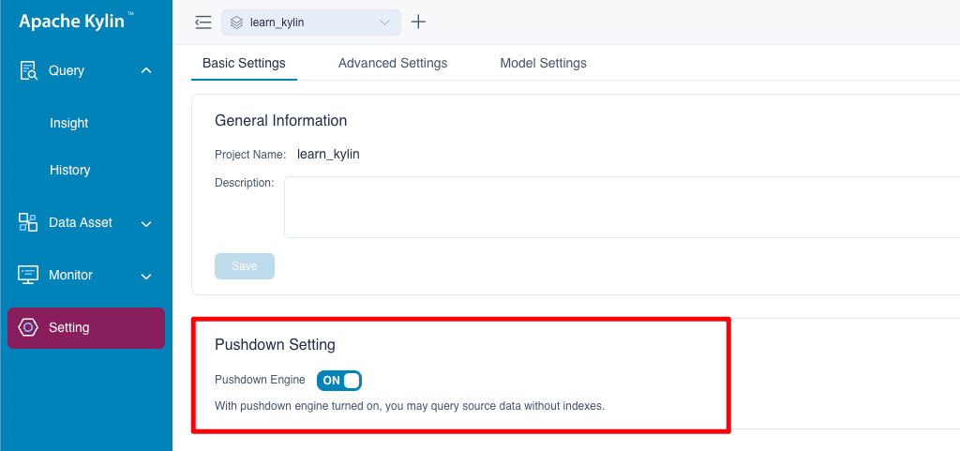This screenshot has height=451, width=960.
Task: Select the Basic Settings tab
Action: [x=244, y=64]
